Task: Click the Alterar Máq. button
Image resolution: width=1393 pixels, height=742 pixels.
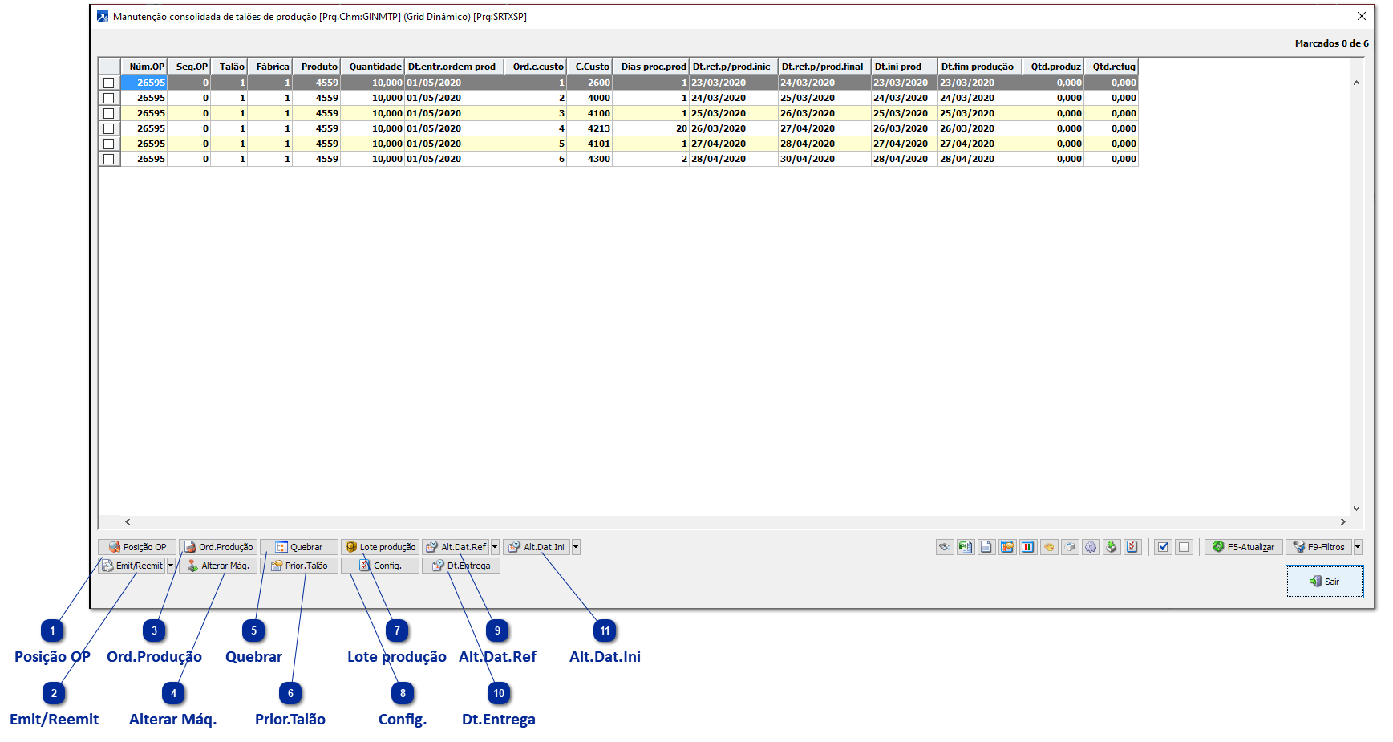Action: 218,566
